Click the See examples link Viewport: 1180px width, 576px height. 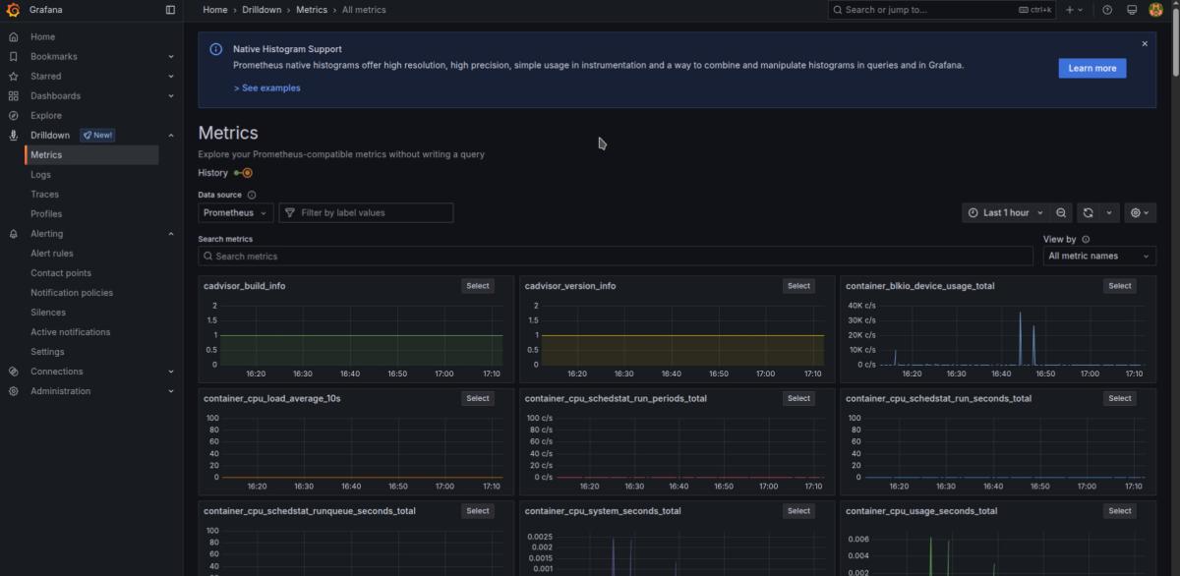(x=267, y=87)
